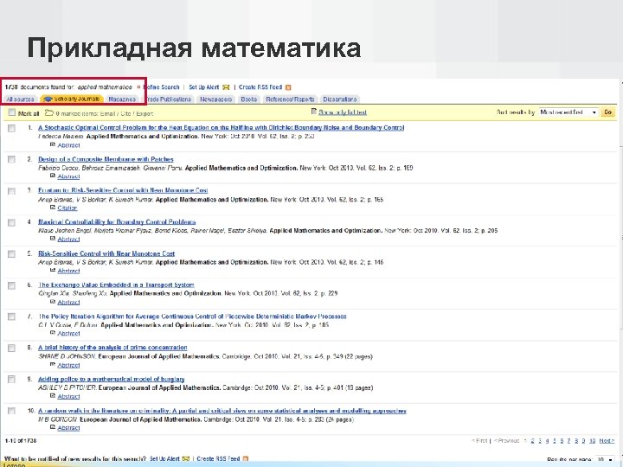Click the top Set Up Alert link

204,87
